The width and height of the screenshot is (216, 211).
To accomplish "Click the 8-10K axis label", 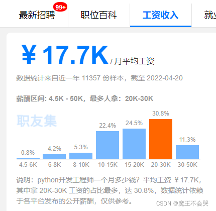I will (81, 165).
